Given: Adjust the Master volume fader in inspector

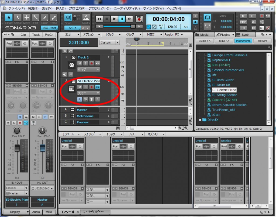Looking at the screenshot, I should point(43,148).
